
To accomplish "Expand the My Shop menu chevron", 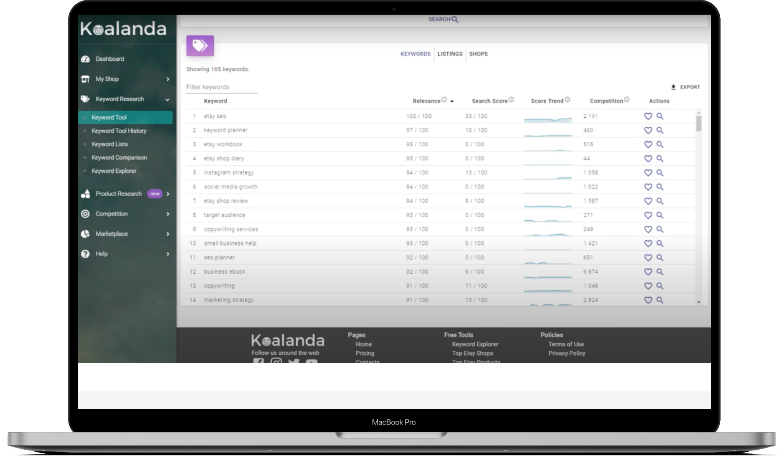I will (x=168, y=79).
